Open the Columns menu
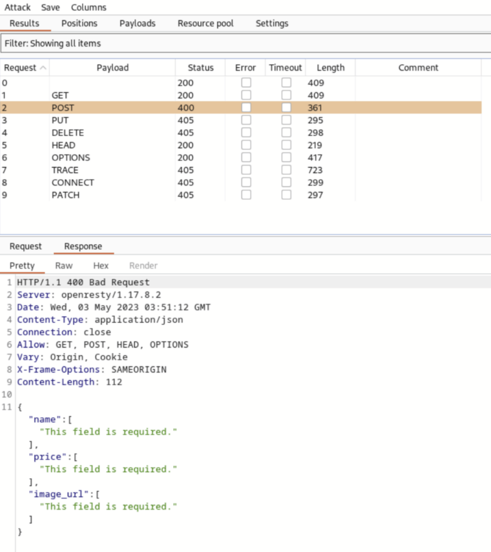This screenshot has height=552, width=491. (88, 7)
